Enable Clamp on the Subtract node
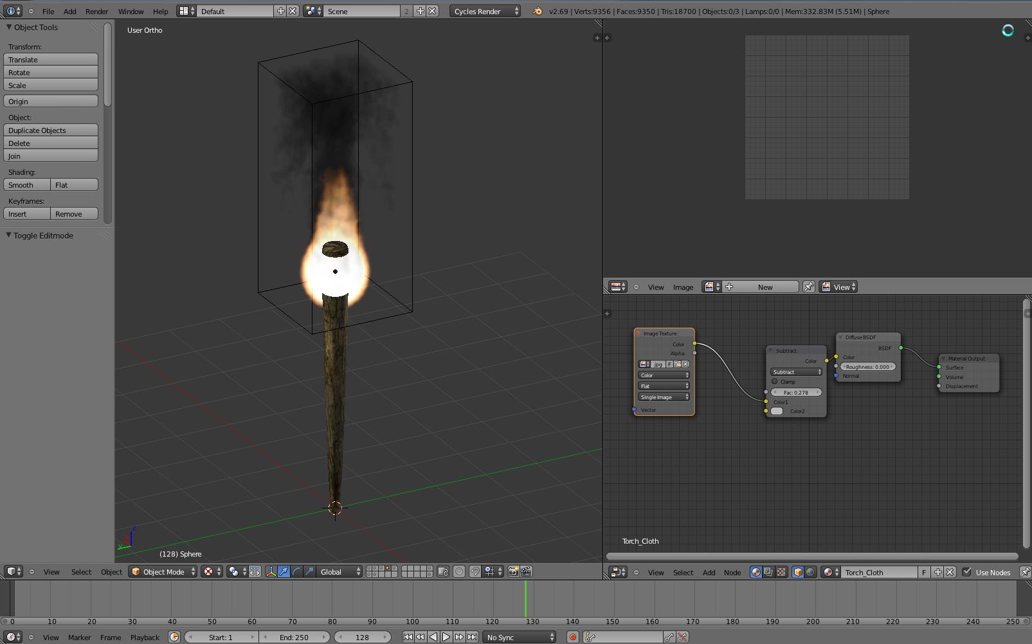This screenshot has width=1032, height=644. point(775,382)
